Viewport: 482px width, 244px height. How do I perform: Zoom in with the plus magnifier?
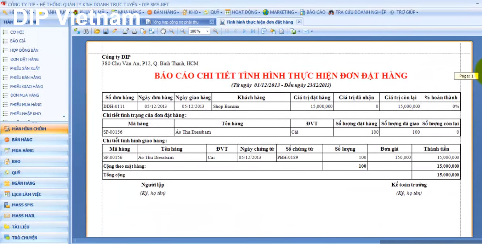click(x=215, y=31)
